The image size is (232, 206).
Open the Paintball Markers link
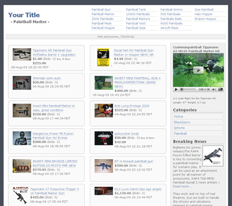138,19
